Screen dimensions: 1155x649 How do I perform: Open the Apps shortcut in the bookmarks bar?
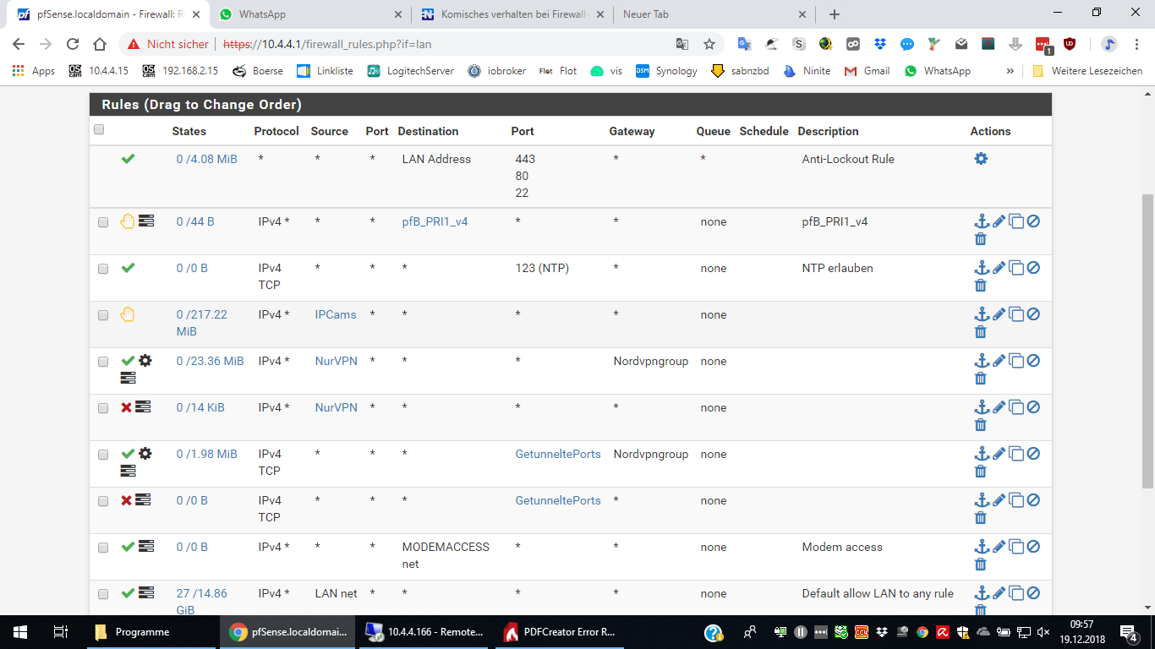(34, 71)
